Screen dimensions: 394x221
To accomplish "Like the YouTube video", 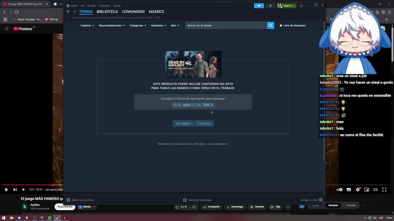I will [181, 207].
